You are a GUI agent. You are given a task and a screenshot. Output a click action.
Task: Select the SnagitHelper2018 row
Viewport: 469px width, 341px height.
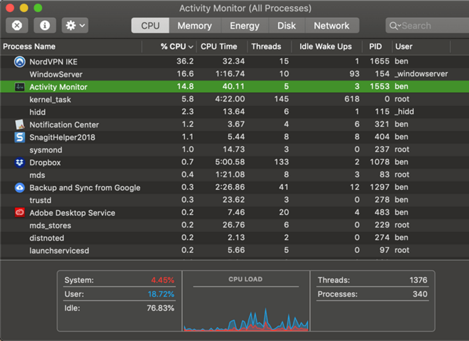pyautogui.click(x=235, y=137)
